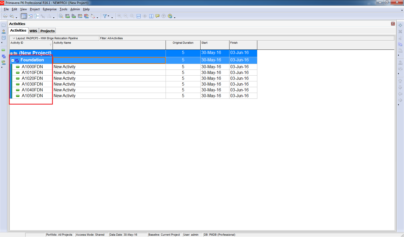Switch to Activity Table view icon
Viewport: 404px width, 237px height.
[24, 16]
